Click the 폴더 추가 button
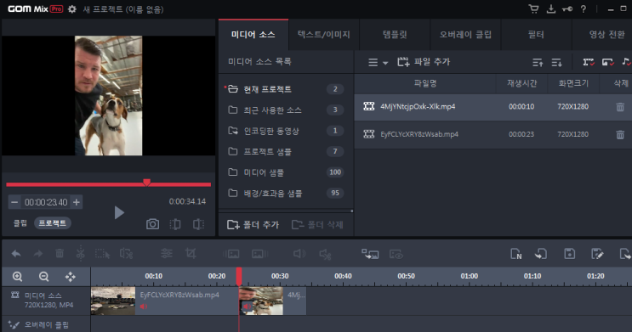The width and height of the screenshot is (632, 332). tap(253, 224)
